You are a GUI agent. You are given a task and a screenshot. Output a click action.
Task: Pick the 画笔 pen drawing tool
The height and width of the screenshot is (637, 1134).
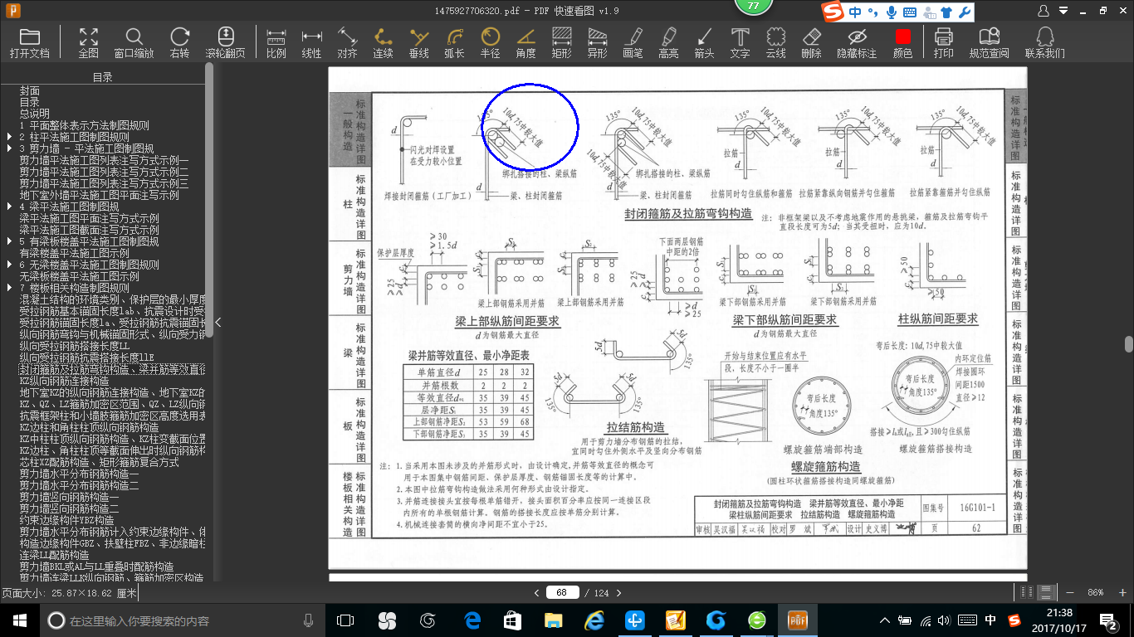(x=633, y=42)
